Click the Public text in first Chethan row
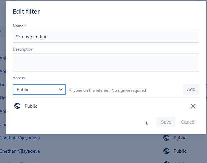Image resolution: width=207 pixels, height=163 pixels. coord(180,138)
